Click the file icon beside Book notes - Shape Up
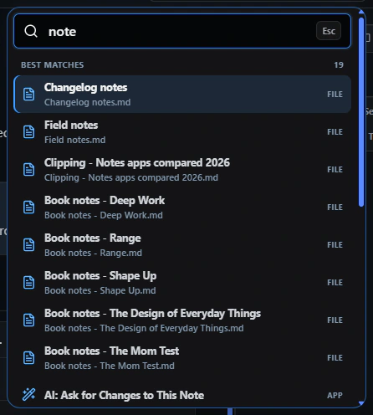Image resolution: width=373 pixels, height=415 pixels. pos(28,283)
